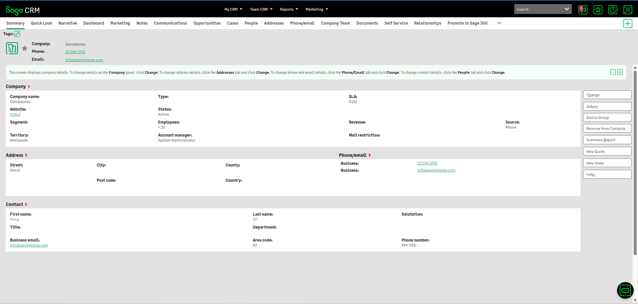Mark Dandykorea as favorite with star
This screenshot has width=638, height=304.
click(25, 49)
